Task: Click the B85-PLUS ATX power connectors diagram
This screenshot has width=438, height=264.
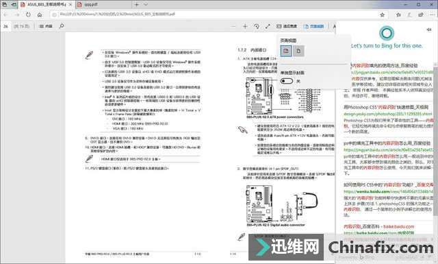Action: [x=283, y=96]
